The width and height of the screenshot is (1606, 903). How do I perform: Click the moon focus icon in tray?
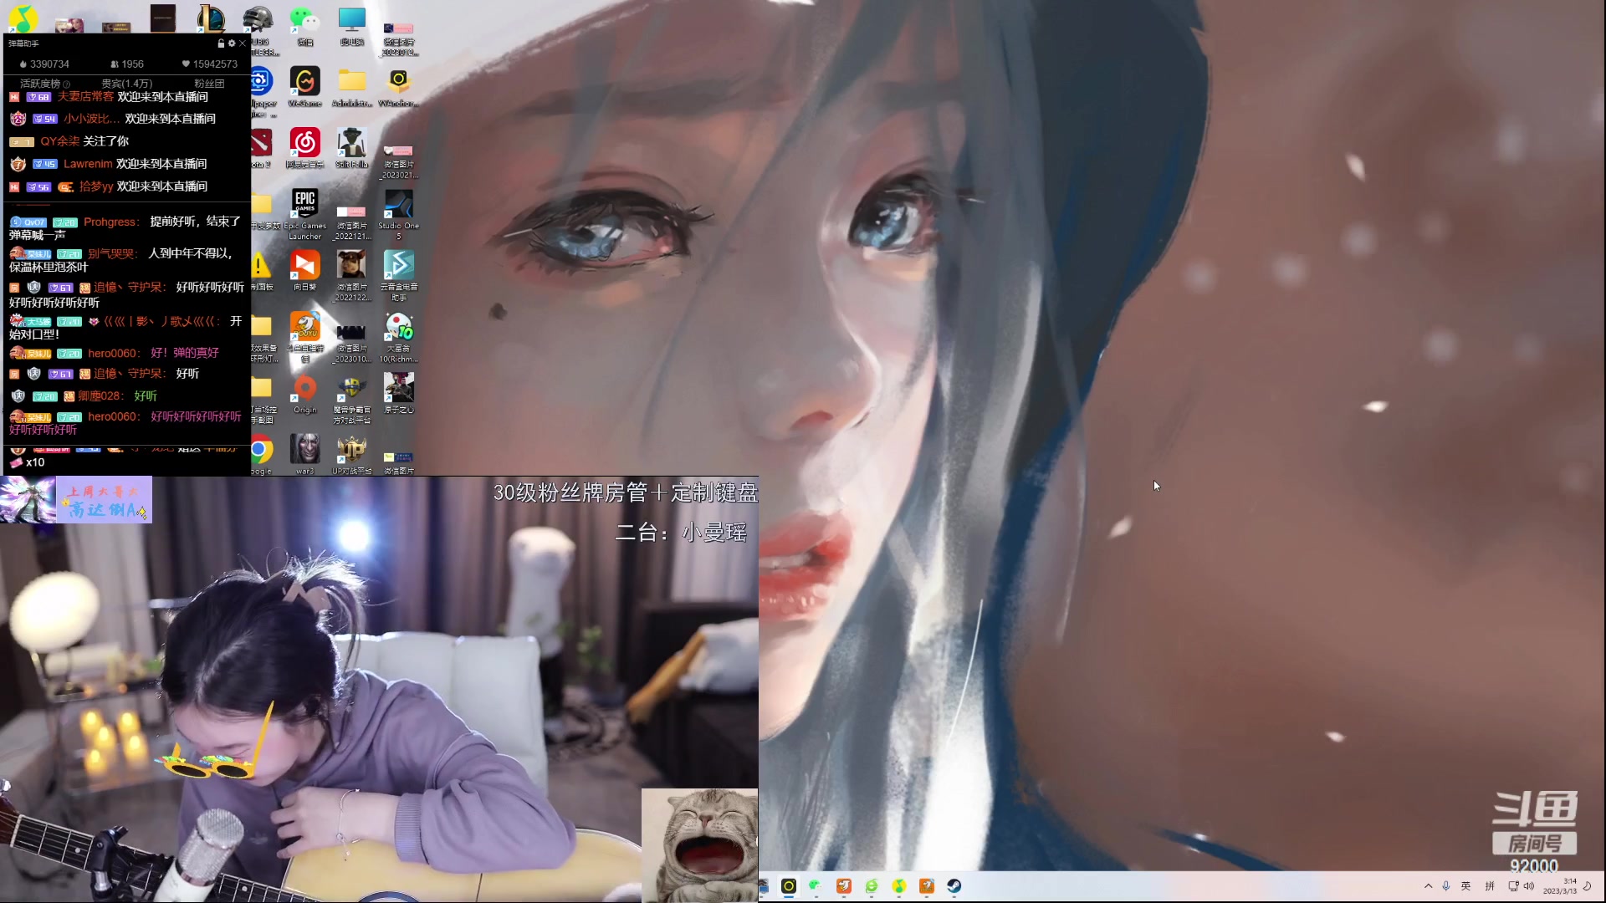[x=1588, y=886]
